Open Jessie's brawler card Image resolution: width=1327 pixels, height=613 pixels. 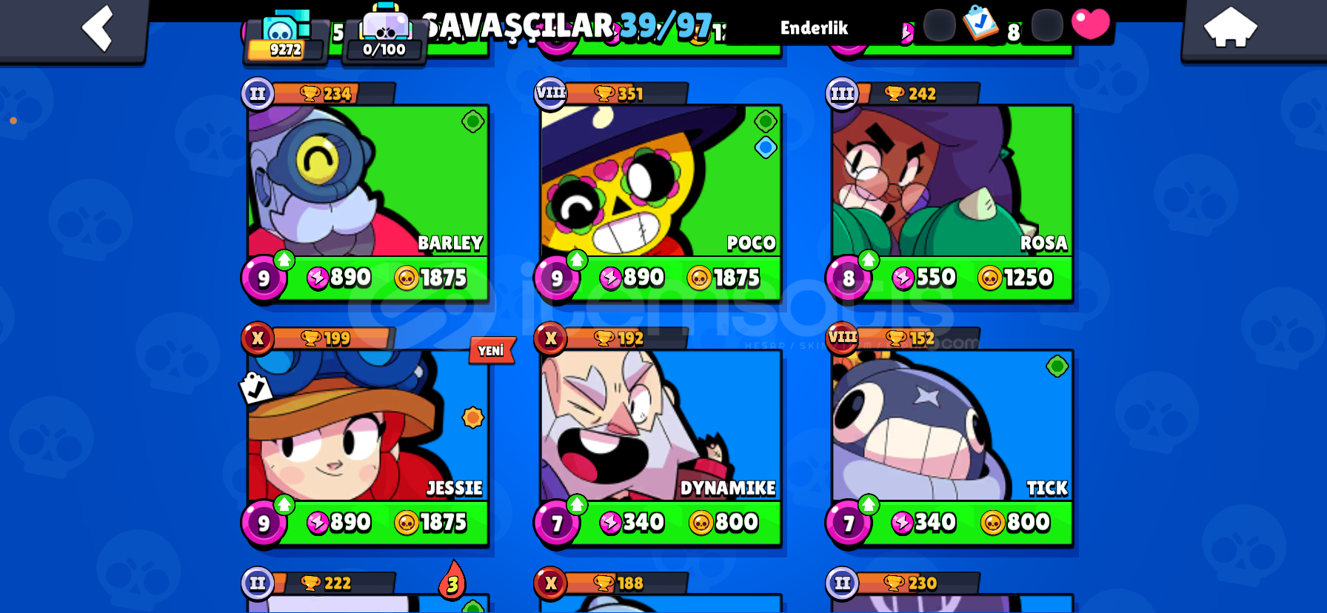click(368, 448)
